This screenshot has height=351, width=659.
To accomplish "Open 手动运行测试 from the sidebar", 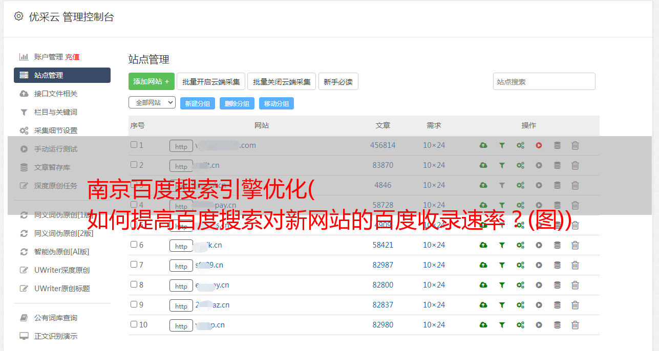I will click(x=56, y=149).
